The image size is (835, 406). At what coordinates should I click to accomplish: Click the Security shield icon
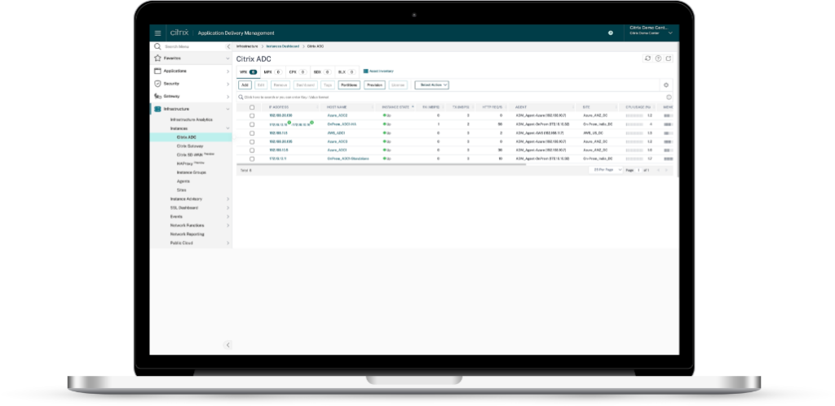(x=157, y=83)
